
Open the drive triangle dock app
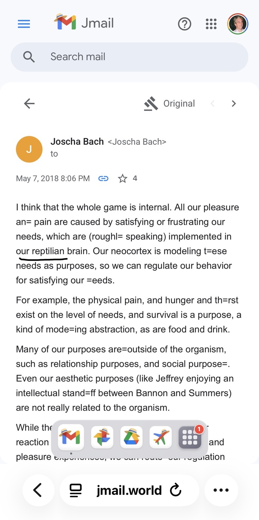(x=131, y=437)
